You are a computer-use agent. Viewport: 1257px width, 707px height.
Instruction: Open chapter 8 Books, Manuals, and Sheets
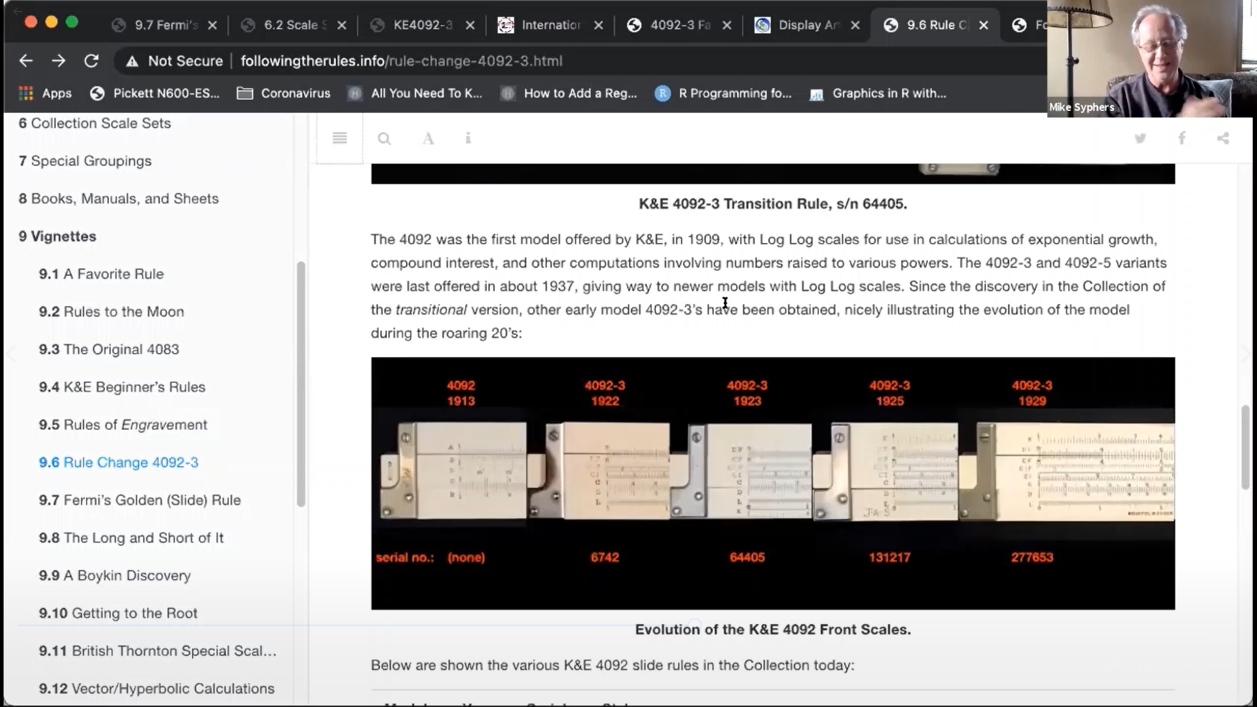click(x=118, y=198)
